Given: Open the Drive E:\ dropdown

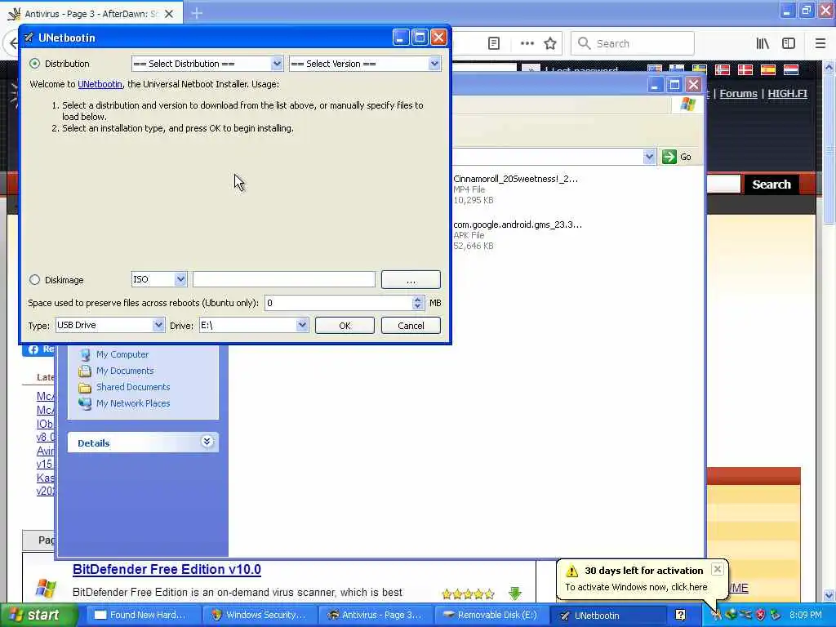Looking at the screenshot, I should pyautogui.click(x=254, y=325).
